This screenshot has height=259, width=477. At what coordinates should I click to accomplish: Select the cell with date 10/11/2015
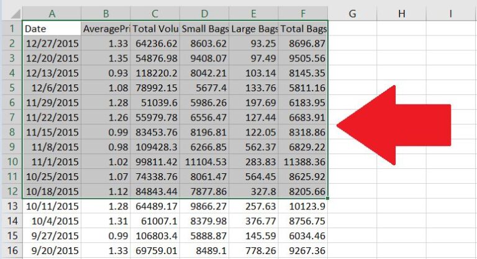pyautogui.click(x=52, y=206)
